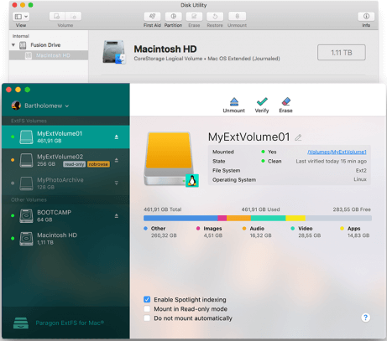Click the Linux penguin badge on drive image

(192, 181)
